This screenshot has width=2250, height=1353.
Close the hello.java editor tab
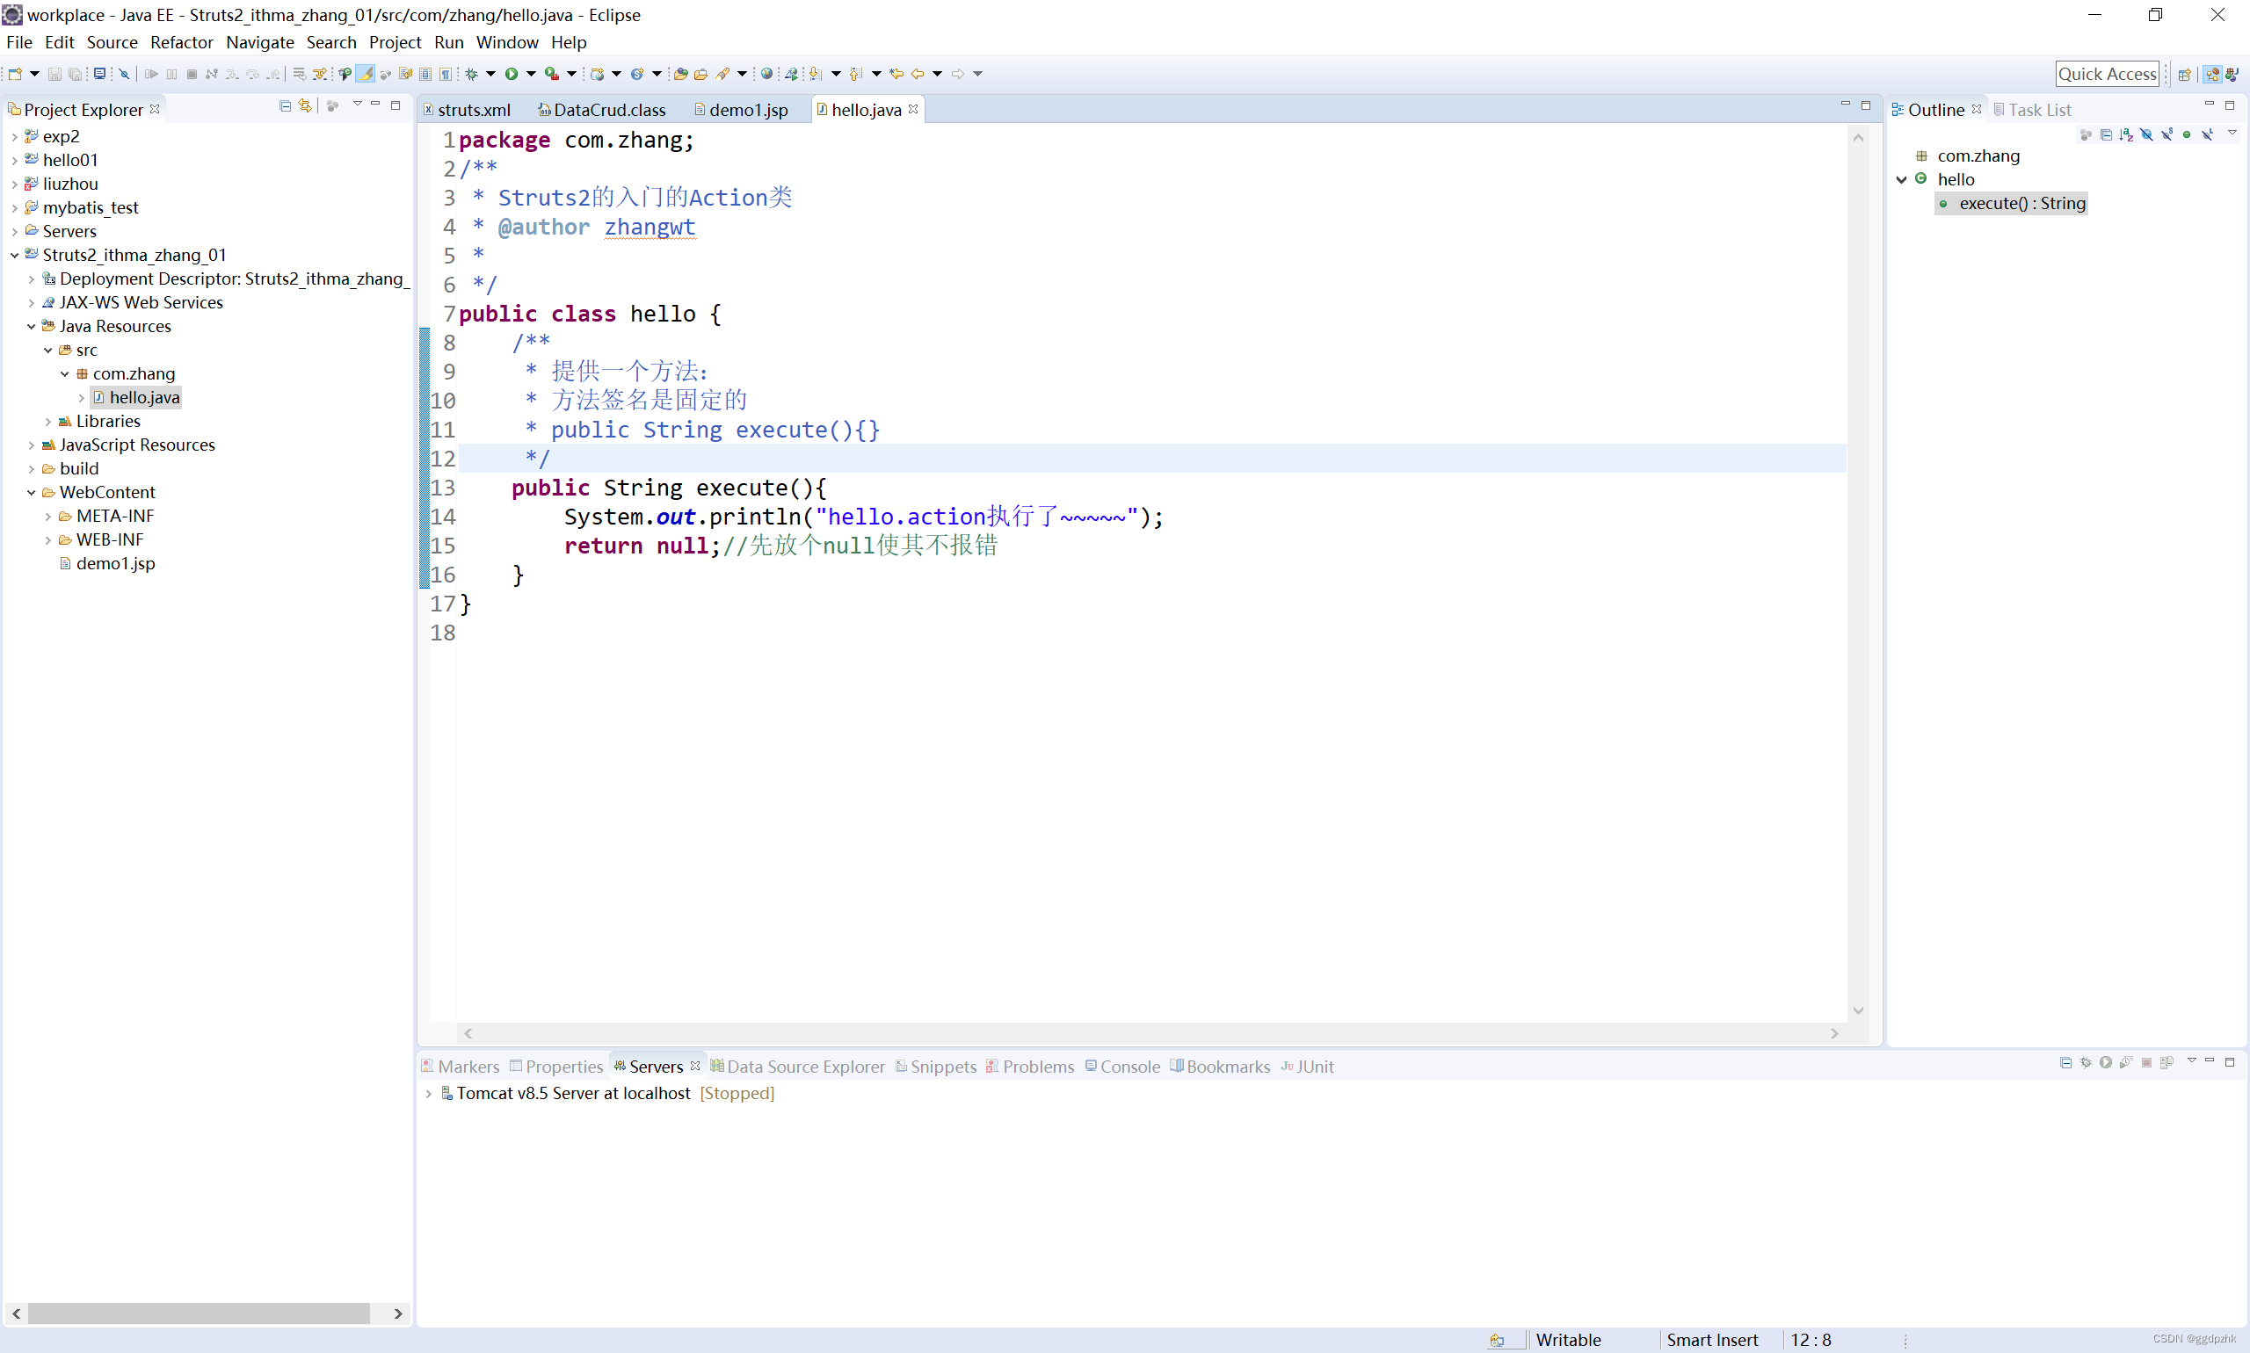click(x=913, y=108)
